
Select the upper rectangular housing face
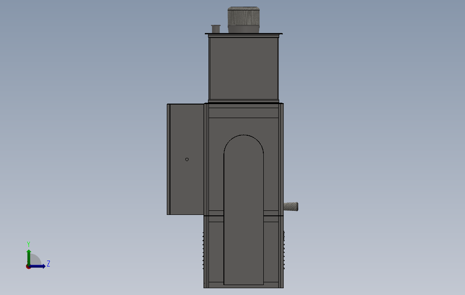coord(243,68)
